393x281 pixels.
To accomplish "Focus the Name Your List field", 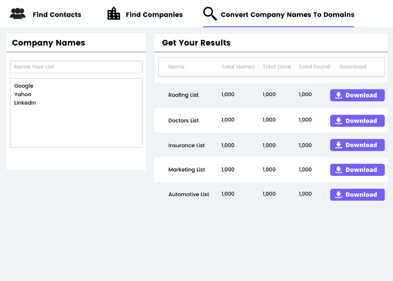I will (76, 67).
